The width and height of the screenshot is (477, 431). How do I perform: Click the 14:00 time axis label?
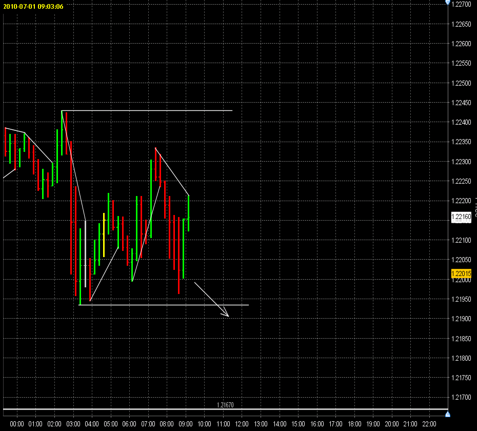click(x=280, y=424)
